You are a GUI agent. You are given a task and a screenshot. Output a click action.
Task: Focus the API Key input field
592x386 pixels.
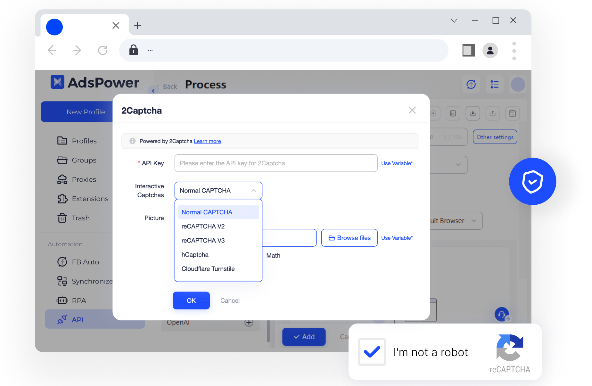[x=276, y=163]
